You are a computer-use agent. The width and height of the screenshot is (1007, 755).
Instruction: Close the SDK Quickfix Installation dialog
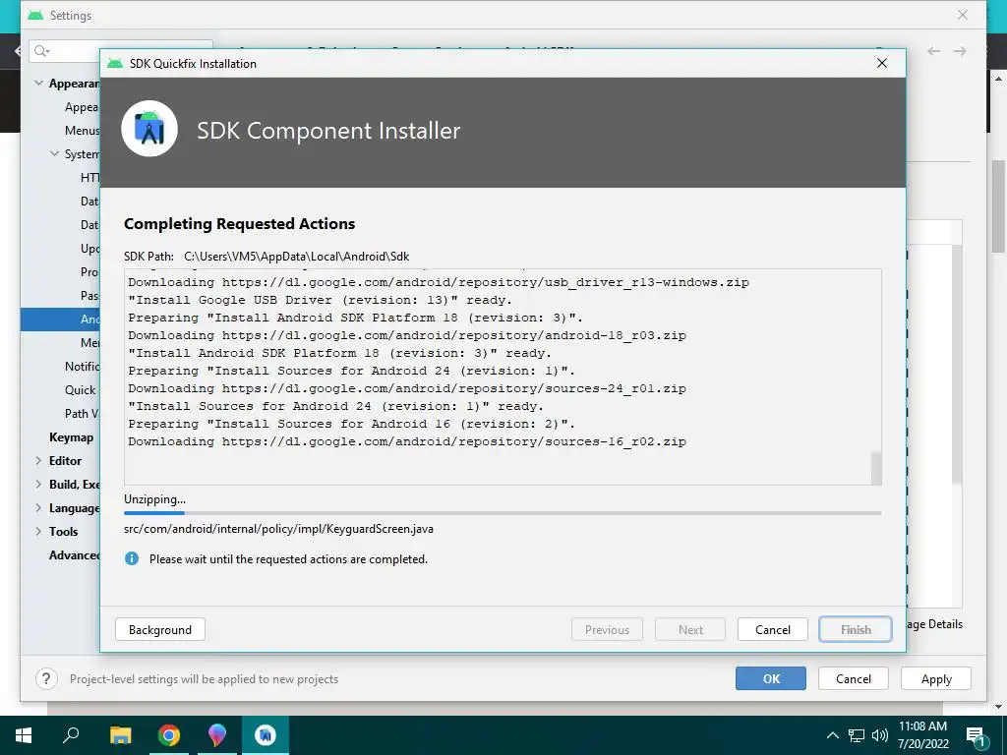pos(882,63)
